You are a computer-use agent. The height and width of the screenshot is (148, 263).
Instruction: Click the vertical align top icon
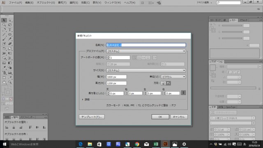click(x=30, y=127)
